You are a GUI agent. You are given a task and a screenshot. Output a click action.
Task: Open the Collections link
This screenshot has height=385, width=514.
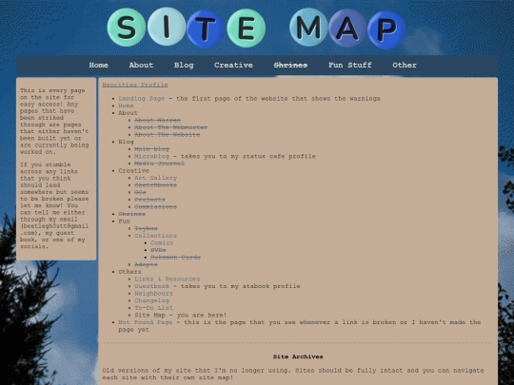[x=156, y=236]
